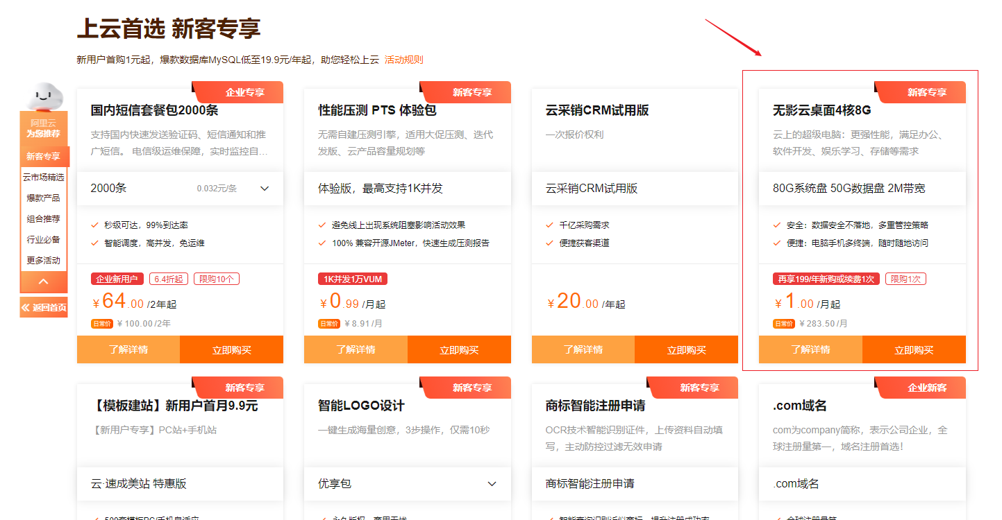Screen dimensions: 1002x520
Task: Click 了解详情 for 国内短信套餐包
Action: [128, 349]
